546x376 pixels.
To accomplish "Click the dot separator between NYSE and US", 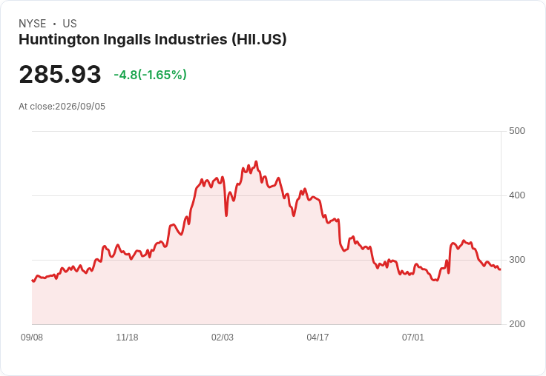I will click(54, 24).
